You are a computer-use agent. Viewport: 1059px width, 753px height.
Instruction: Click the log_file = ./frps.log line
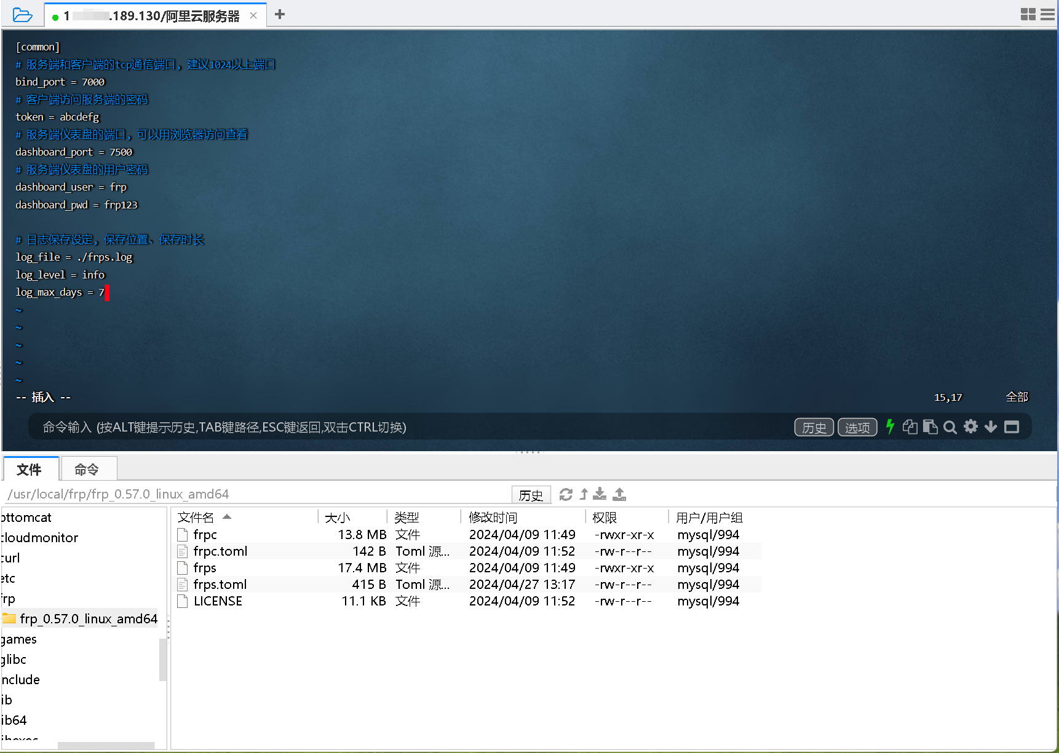click(x=74, y=257)
